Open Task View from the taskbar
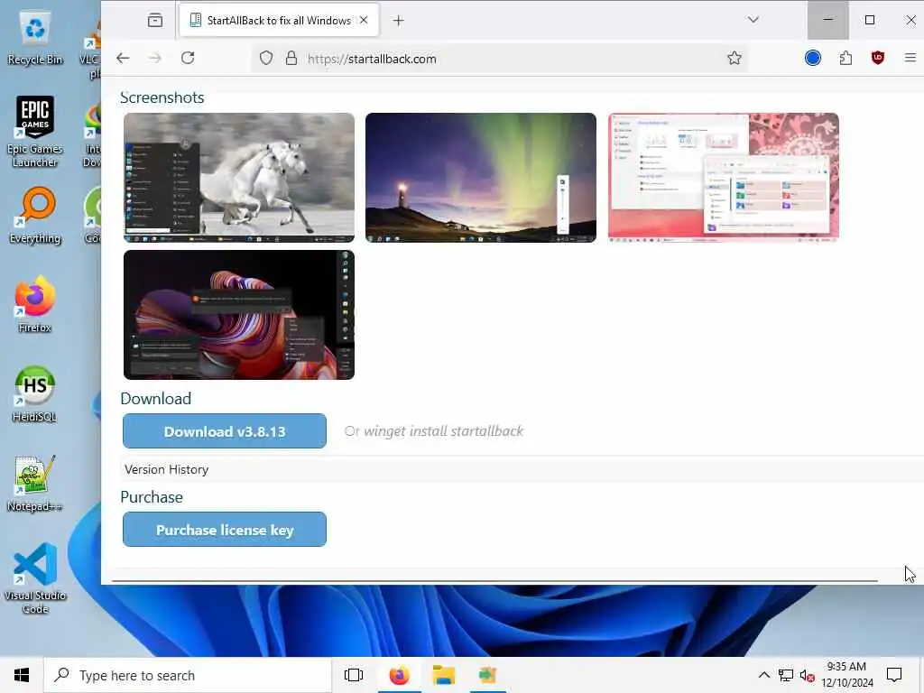The image size is (924, 693). [x=354, y=675]
